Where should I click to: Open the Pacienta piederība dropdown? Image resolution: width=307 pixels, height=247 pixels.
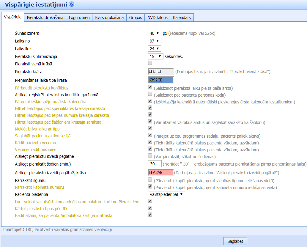click(x=166, y=194)
